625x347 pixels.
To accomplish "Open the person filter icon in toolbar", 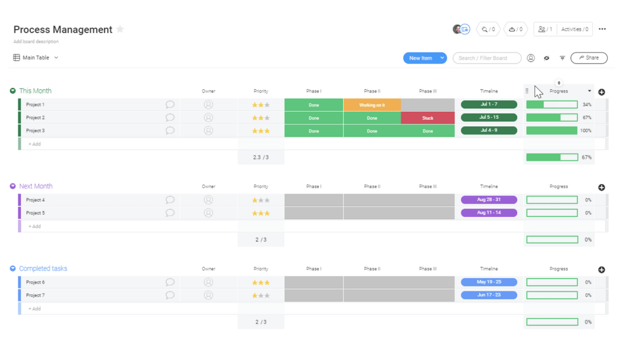I will [531, 58].
